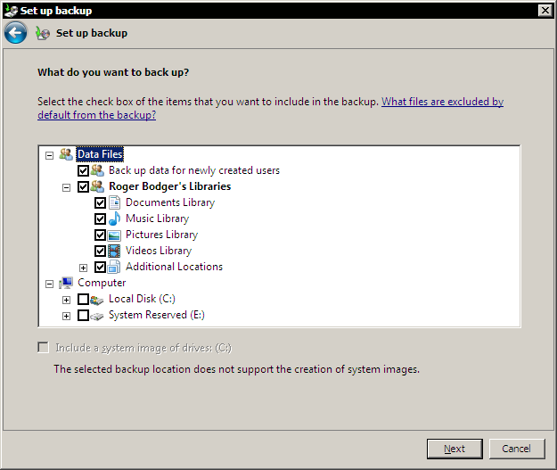The height and width of the screenshot is (470, 557).
Task: Select the System Reserved (E:) label
Action: 157,315
